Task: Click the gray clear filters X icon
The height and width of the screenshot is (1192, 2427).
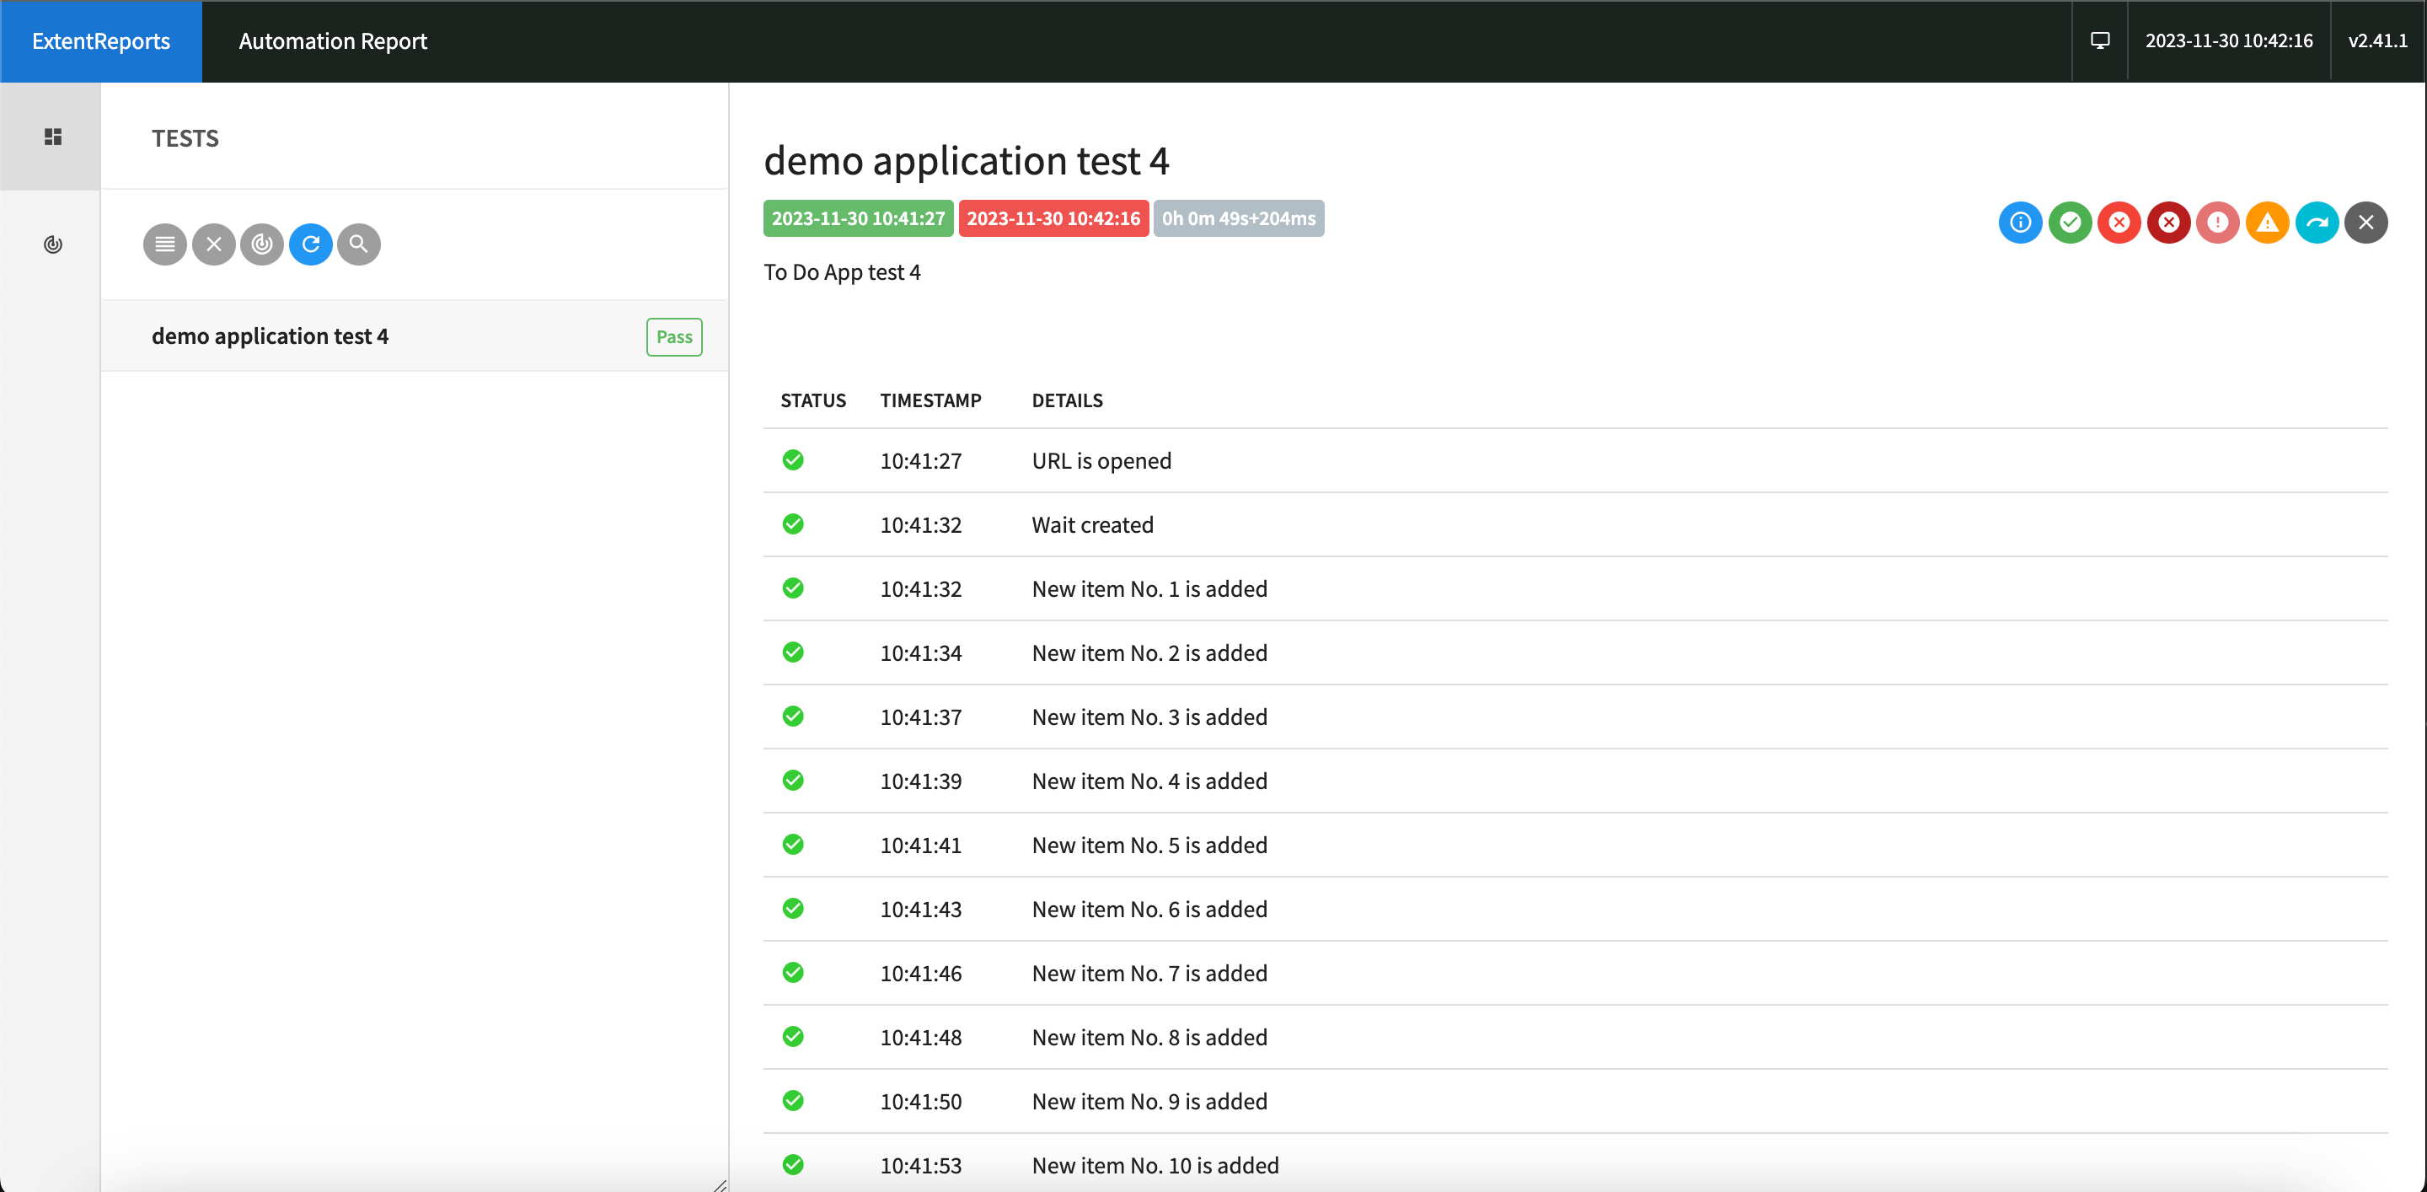Action: coord(214,245)
